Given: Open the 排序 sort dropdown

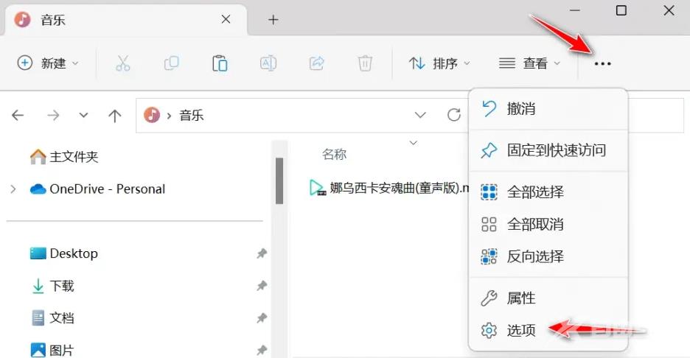Looking at the screenshot, I should 439,64.
